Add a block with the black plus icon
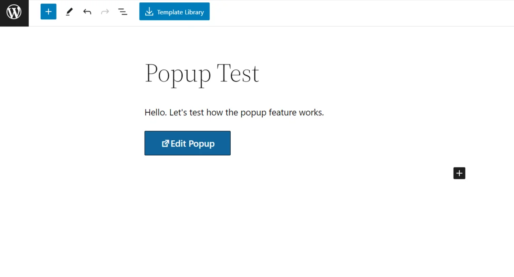514x277 pixels. point(459,173)
